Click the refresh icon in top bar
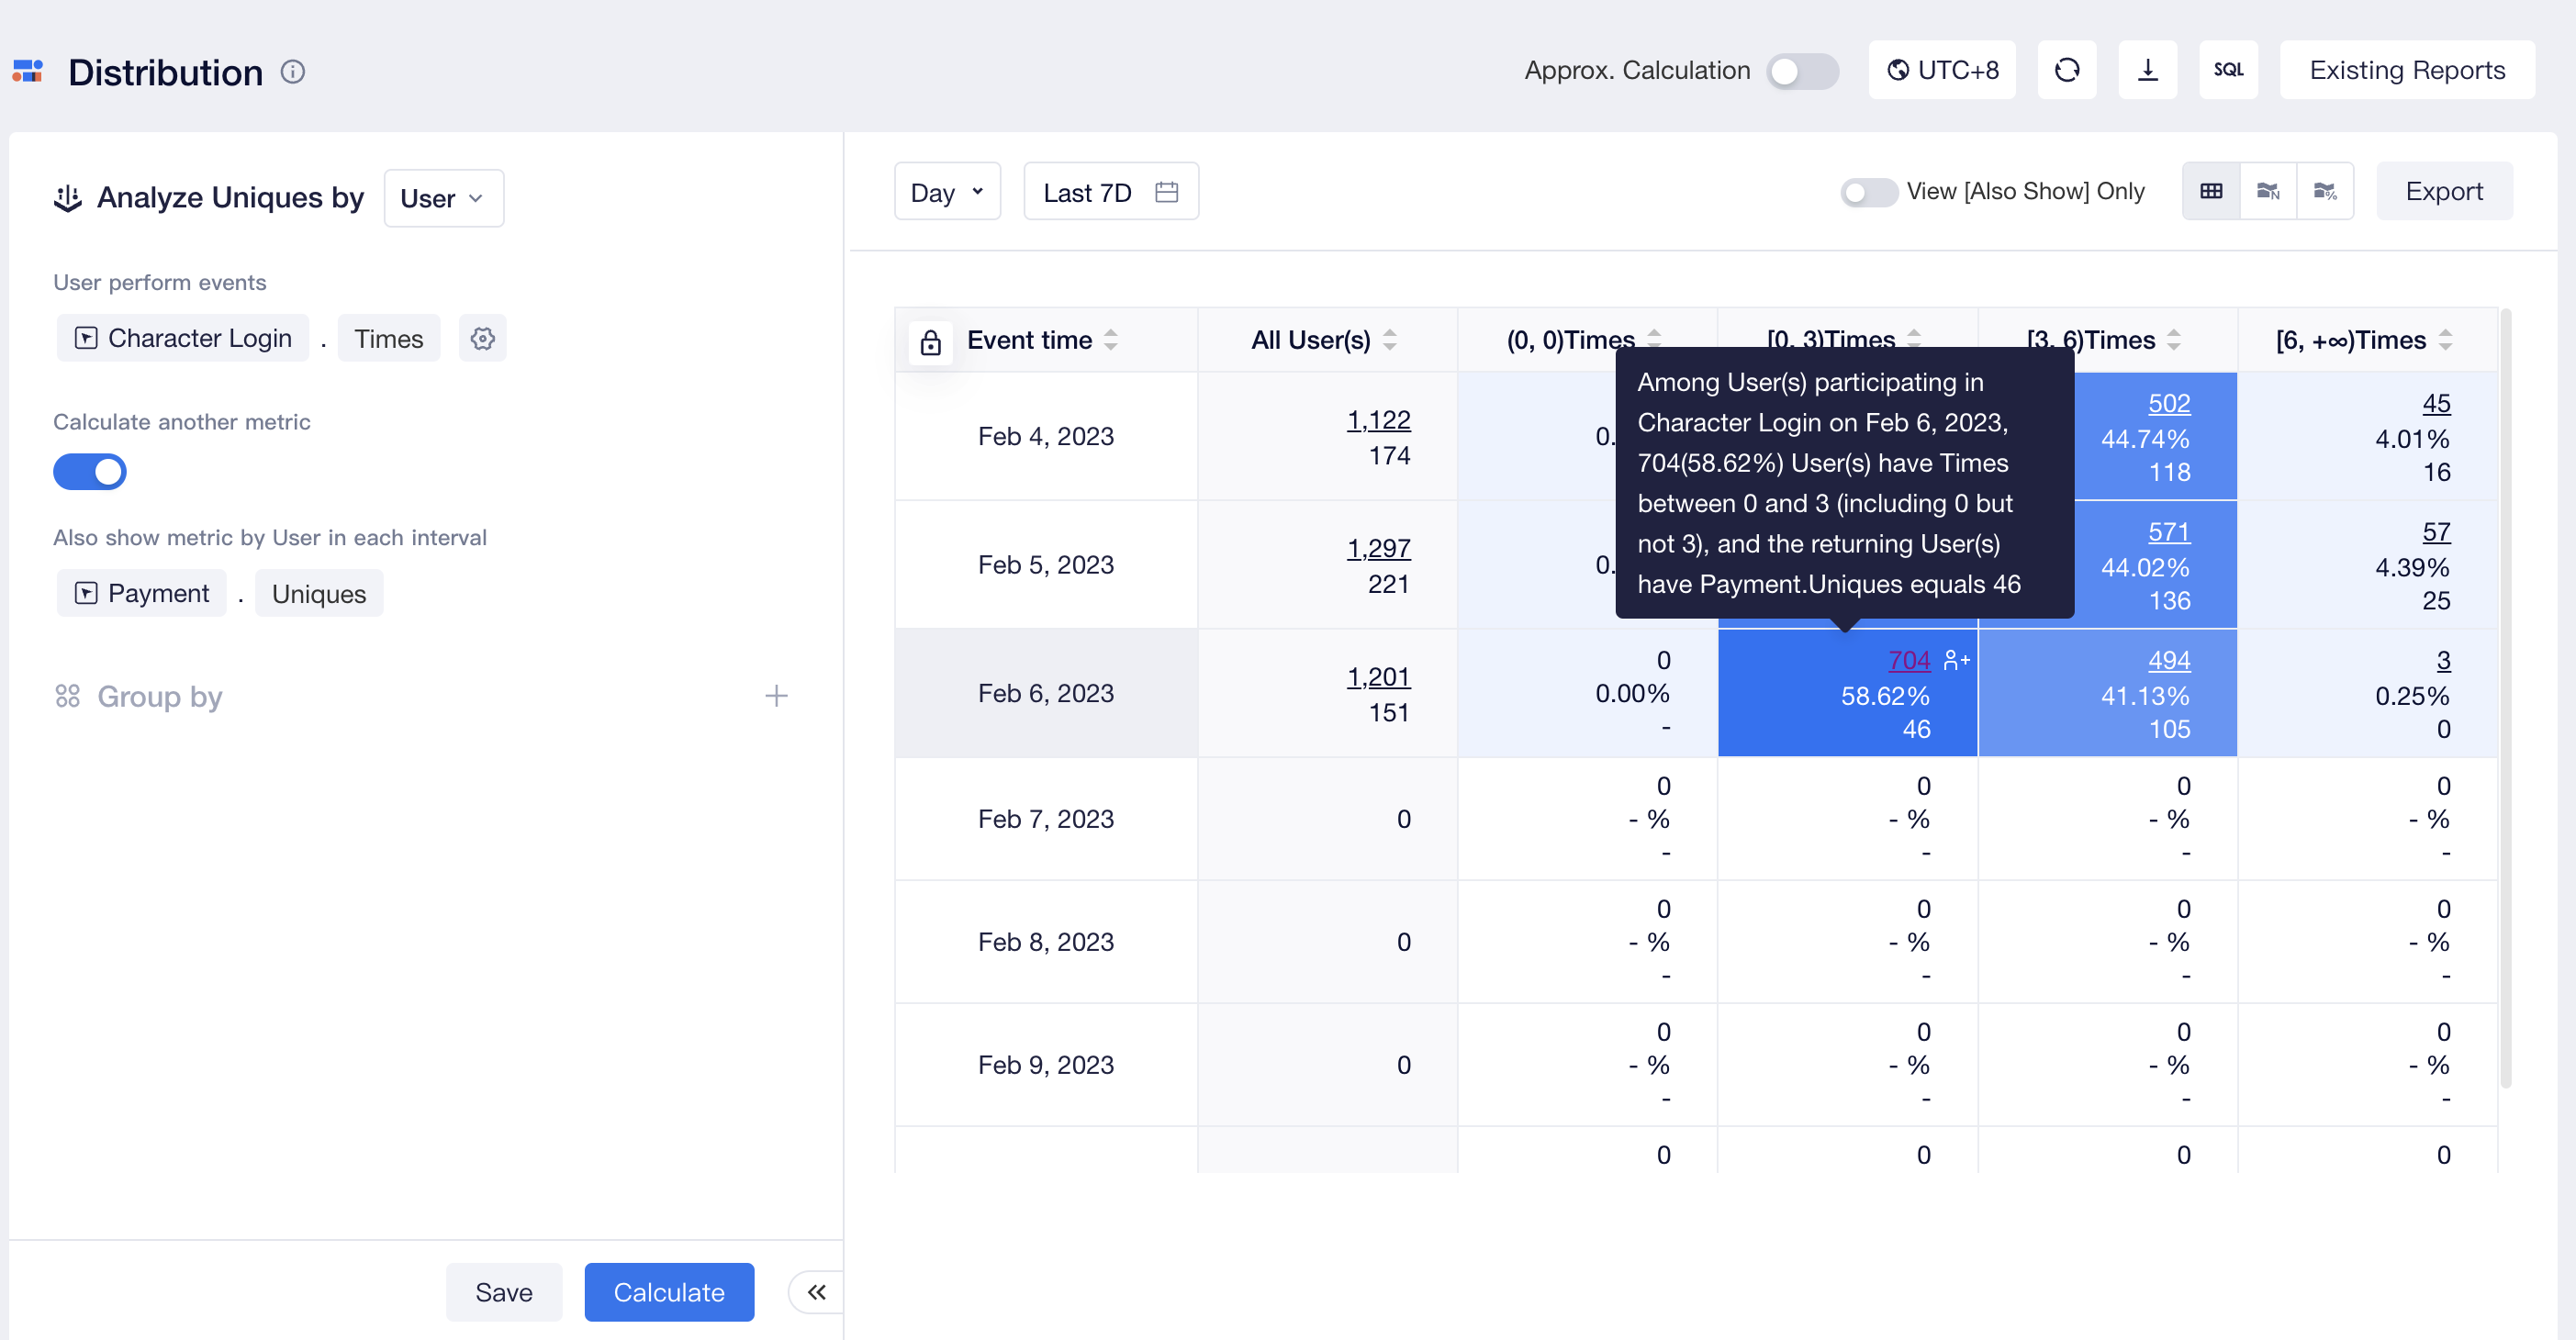This screenshot has width=2576, height=1340. [2066, 70]
